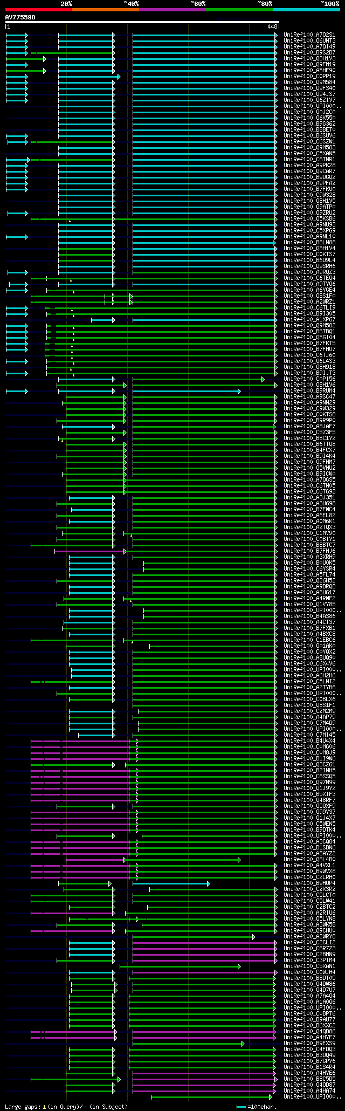This screenshot has height=1111, width=345.
Task: Select the UniRef100_C5XAN5 label
Action: [x=309, y=153]
